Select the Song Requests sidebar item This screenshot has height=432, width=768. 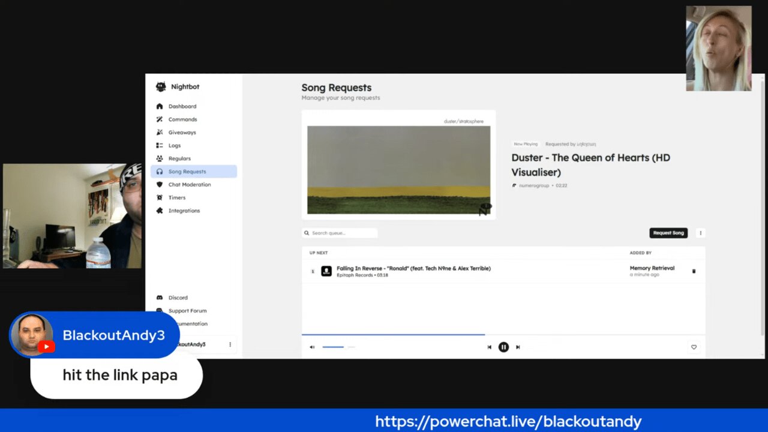pos(193,172)
